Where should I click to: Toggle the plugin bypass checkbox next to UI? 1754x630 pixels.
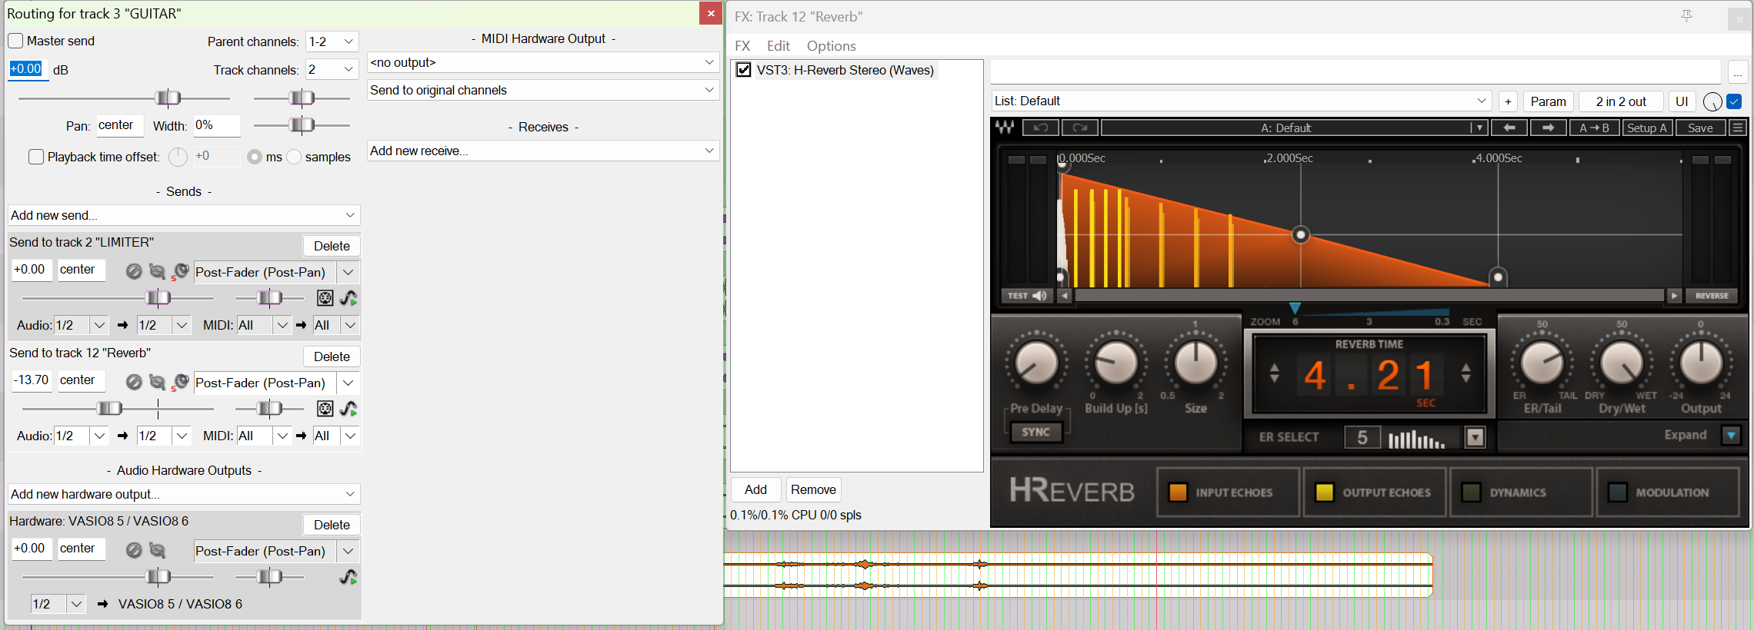[1734, 101]
